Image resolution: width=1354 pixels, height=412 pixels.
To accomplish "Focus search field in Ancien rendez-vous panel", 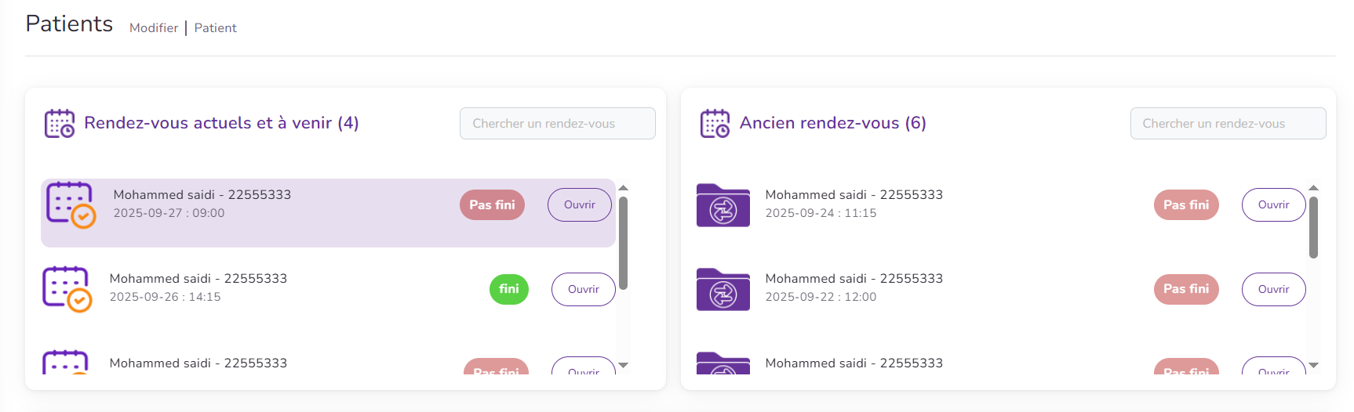I will click(x=1228, y=124).
